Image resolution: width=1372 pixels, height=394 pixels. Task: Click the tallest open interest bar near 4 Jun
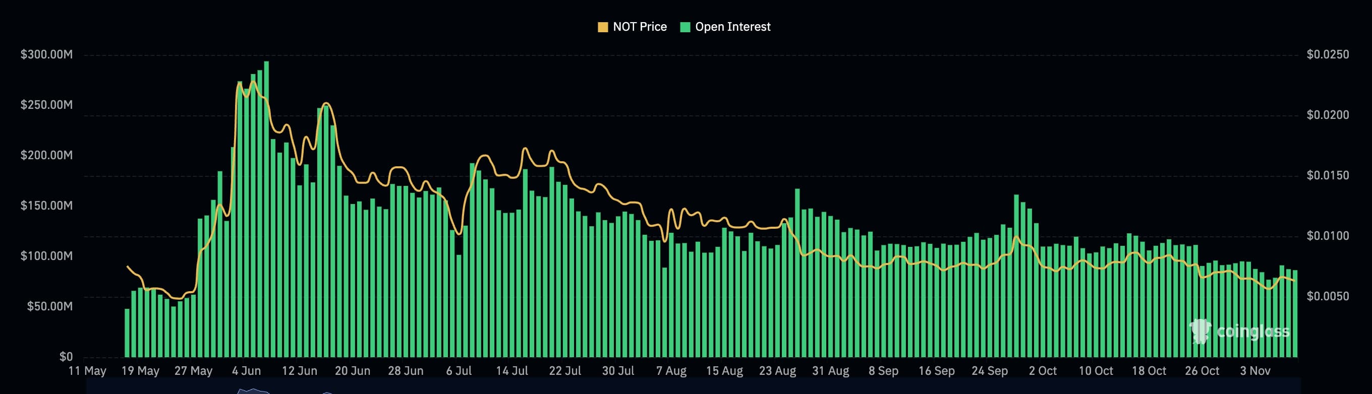pyautogui.click(x=266, y=209)
